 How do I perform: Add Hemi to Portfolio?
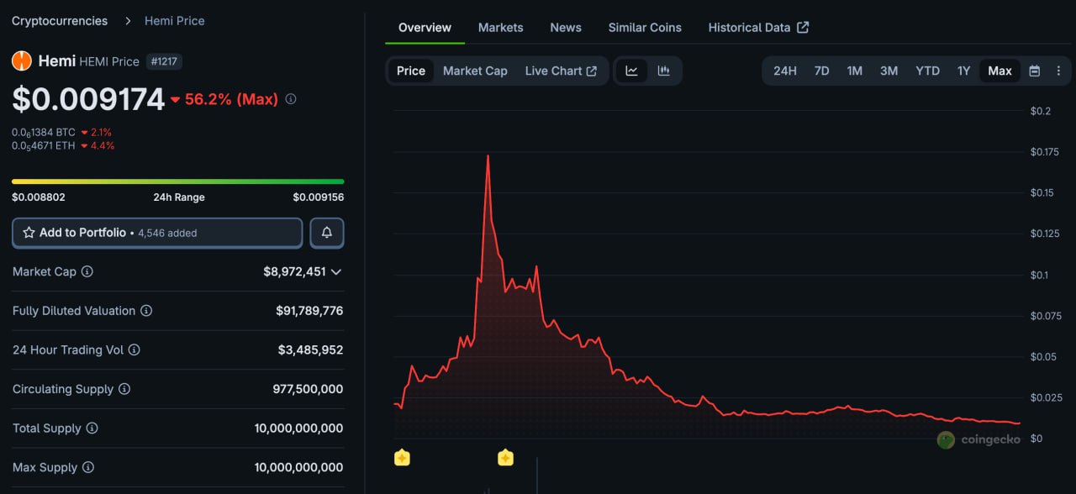[x=157, y=233]
